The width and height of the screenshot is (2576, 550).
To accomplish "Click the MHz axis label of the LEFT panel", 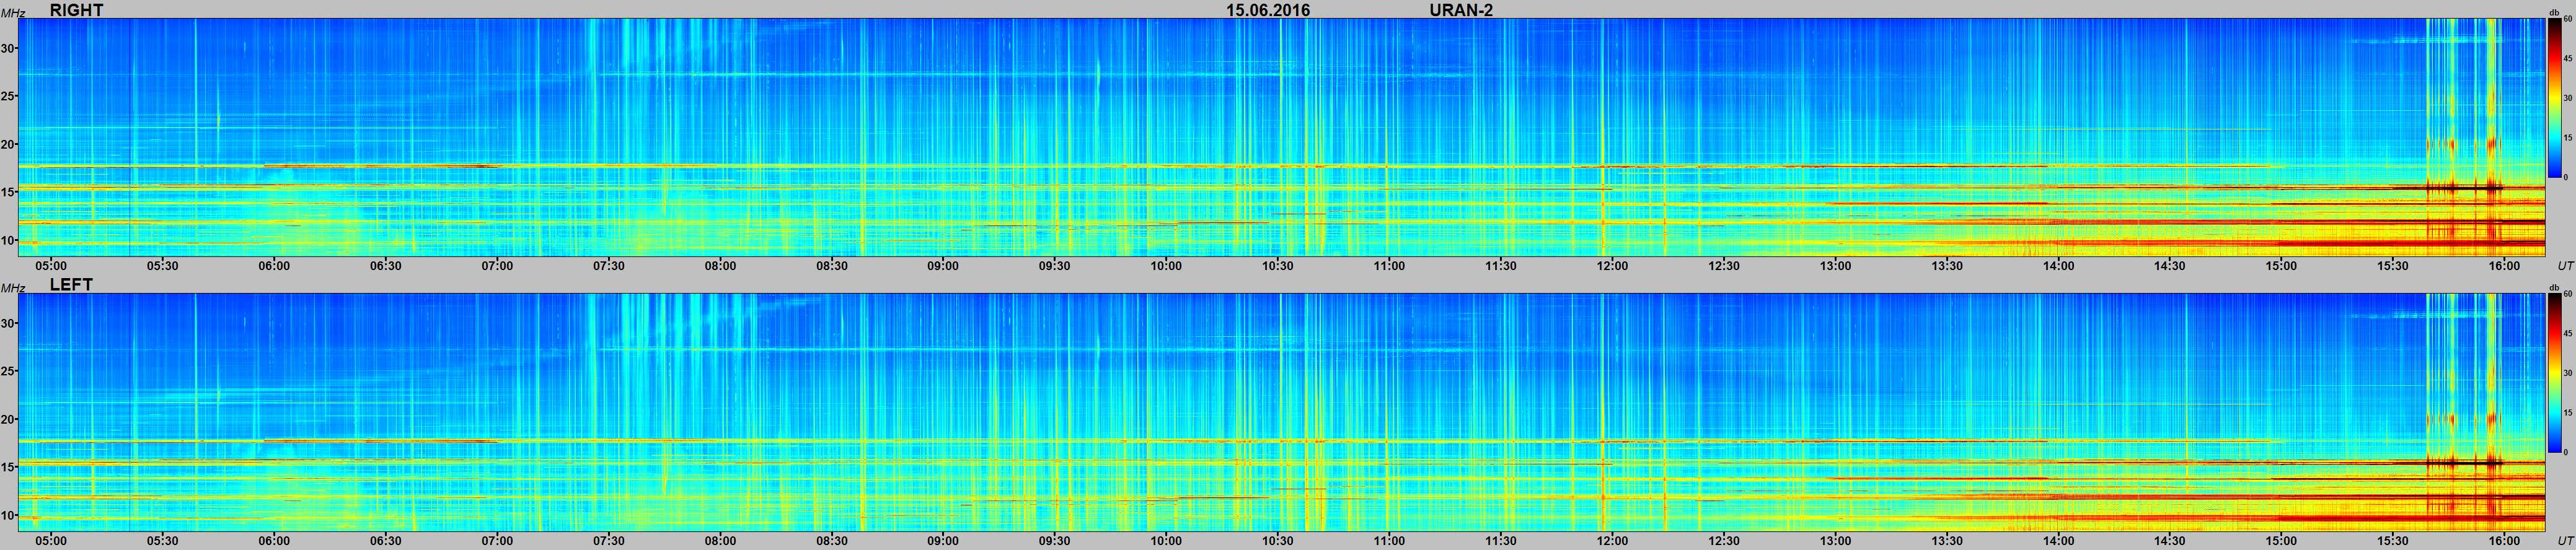I will [13, 288].
